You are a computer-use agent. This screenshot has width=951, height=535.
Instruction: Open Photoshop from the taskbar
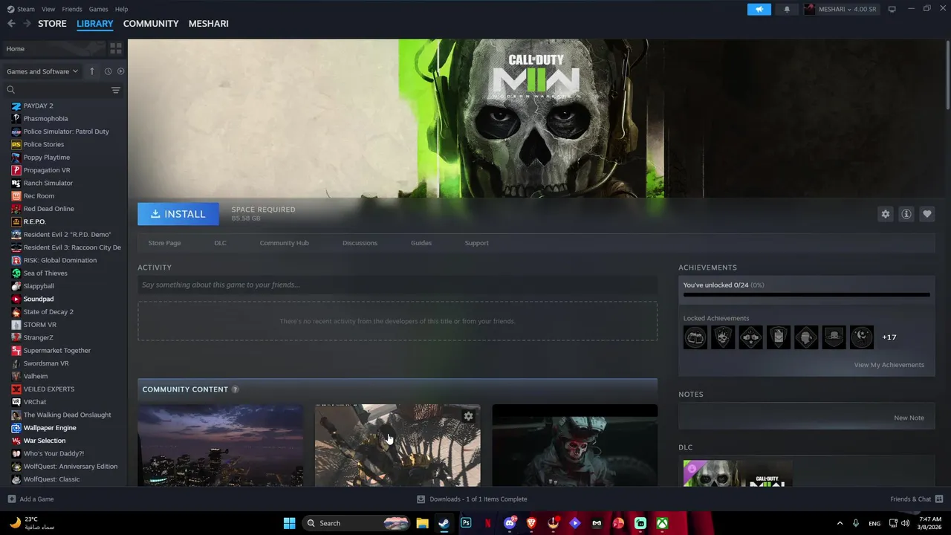point(466,523)
